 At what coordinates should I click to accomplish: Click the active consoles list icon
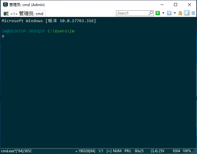pos(169,13)
